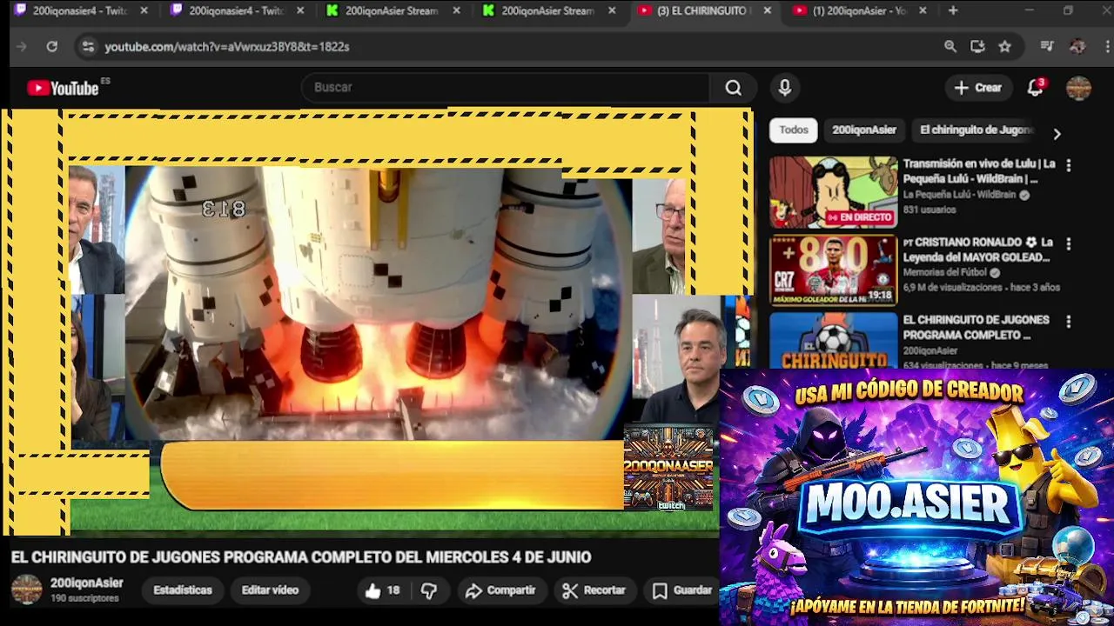Click the zoom magnifier icon in address bar
The width and height of the screenshot is (1114, 626).
click(x=950, y=47)
